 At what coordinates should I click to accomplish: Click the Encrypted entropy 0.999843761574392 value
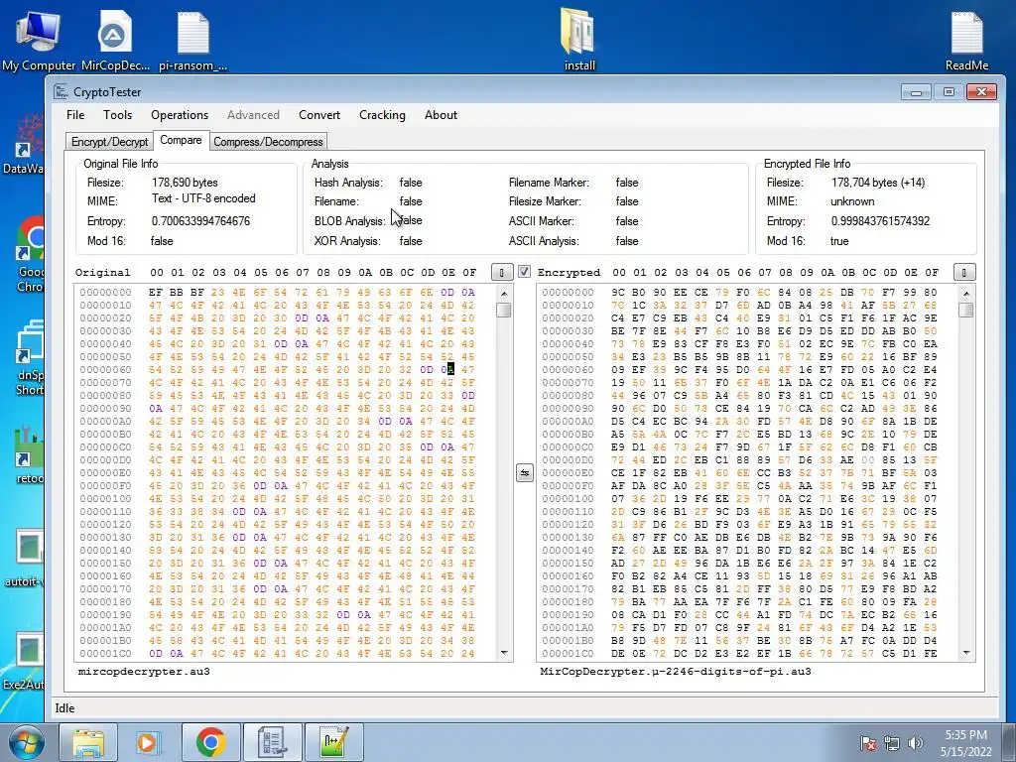point(880,221)
